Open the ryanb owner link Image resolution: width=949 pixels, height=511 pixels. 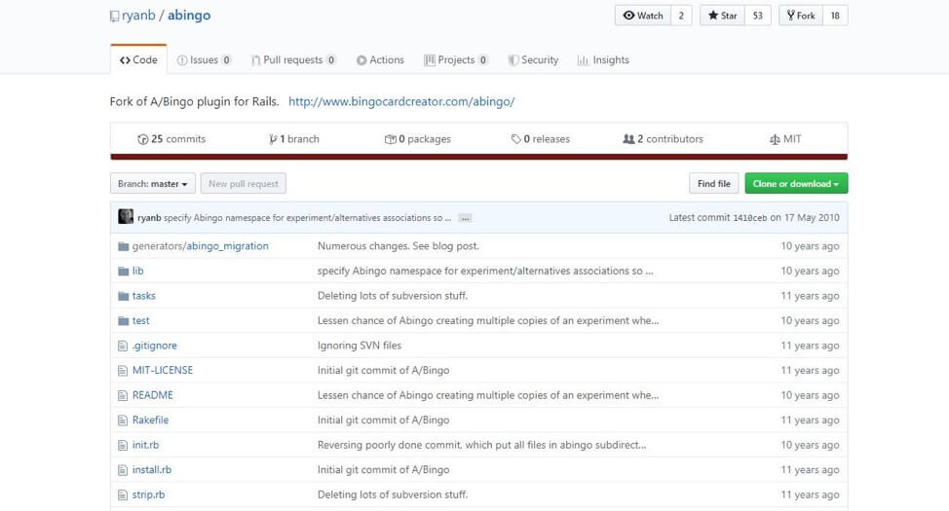pyautogui.click(x=138, y=16)
